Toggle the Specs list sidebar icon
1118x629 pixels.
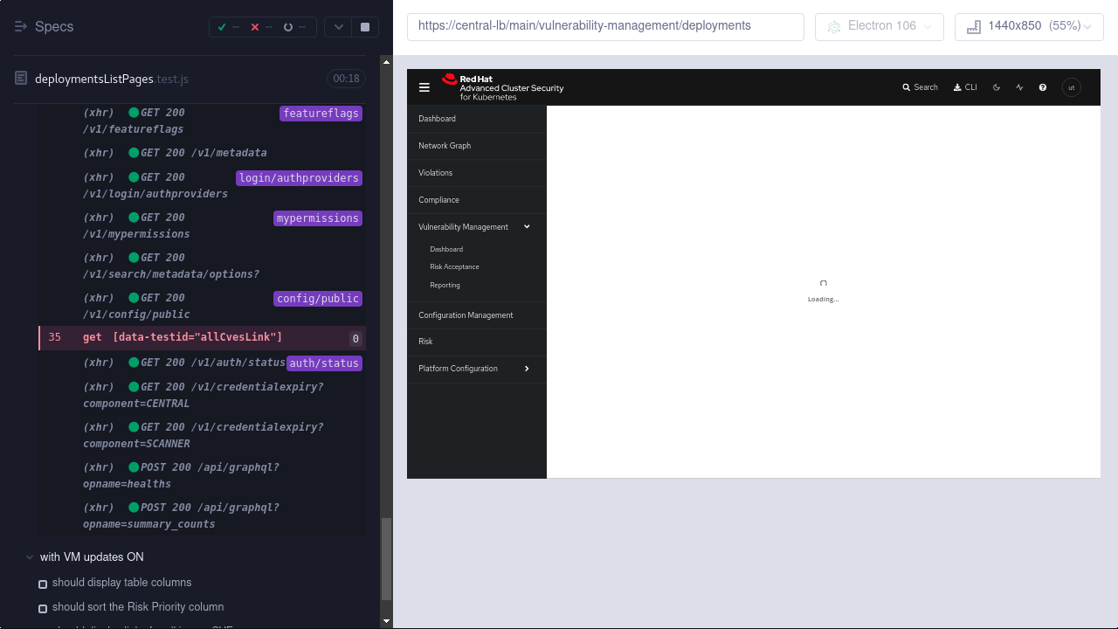[x=21, y=27]
